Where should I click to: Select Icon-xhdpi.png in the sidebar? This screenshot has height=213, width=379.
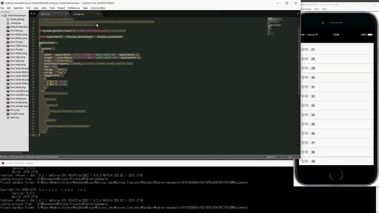tap(18, 99)
